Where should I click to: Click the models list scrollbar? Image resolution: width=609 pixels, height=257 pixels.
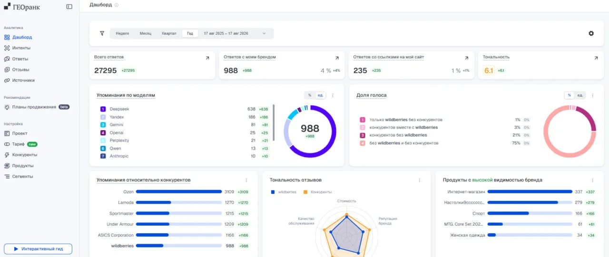tap(274, 122)
